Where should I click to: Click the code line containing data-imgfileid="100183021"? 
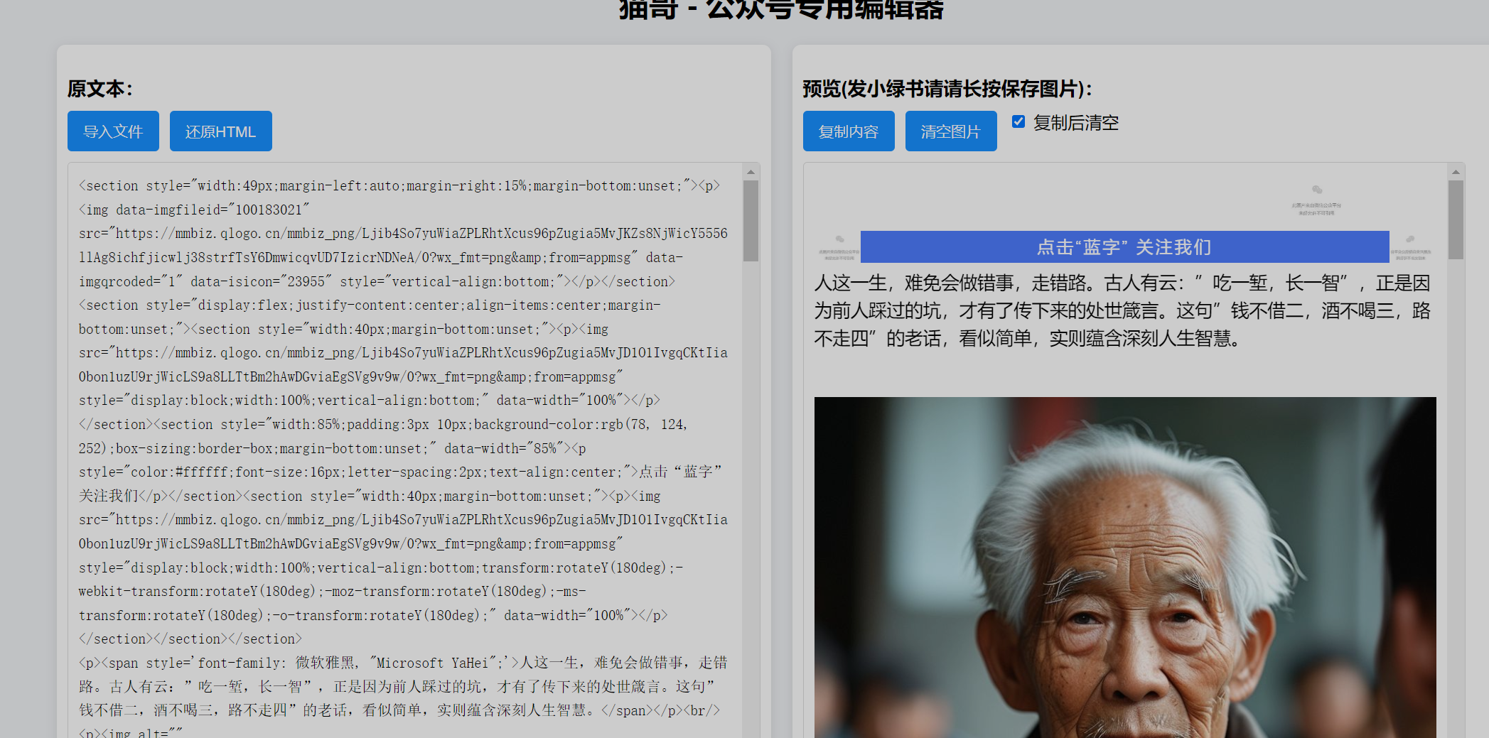tap(195, 210)
